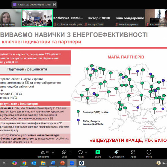167x167 pixels.
Task: Open the dark blue taskbar app icon
Action: tap(81, 163)
